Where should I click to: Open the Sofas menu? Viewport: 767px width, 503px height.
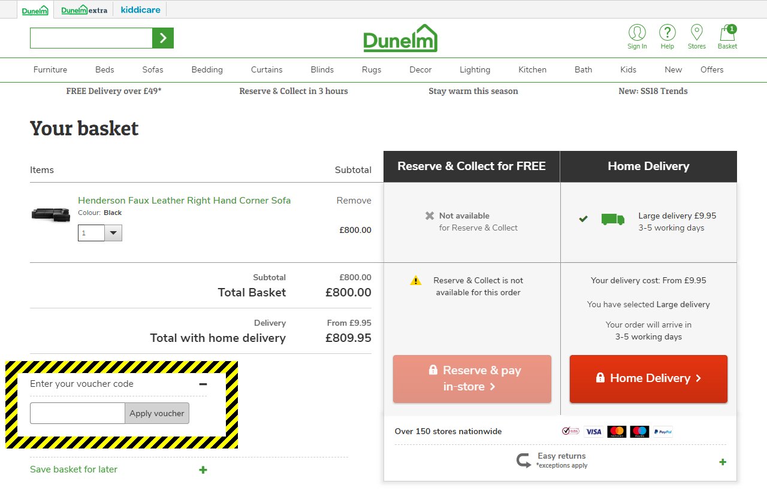pos(153,69)
